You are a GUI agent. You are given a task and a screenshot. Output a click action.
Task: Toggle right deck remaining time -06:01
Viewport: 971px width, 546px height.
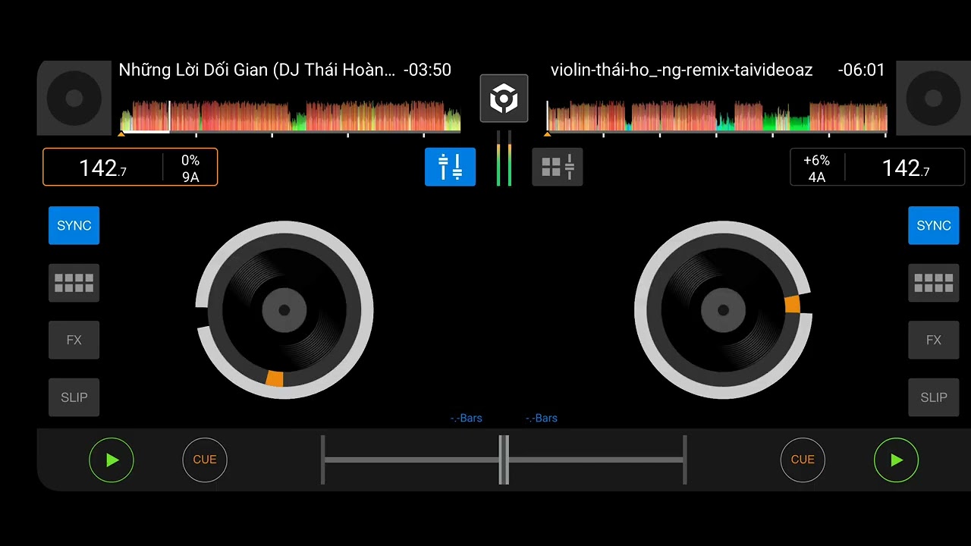(861, 71)
